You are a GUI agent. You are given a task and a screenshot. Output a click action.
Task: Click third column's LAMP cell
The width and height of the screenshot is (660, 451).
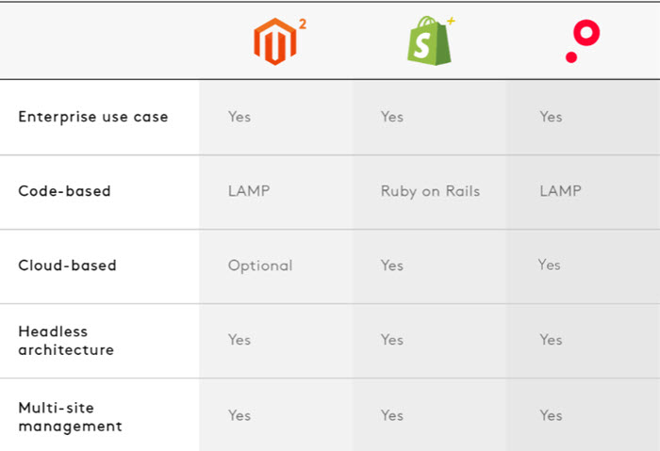(x=560, y=191)
